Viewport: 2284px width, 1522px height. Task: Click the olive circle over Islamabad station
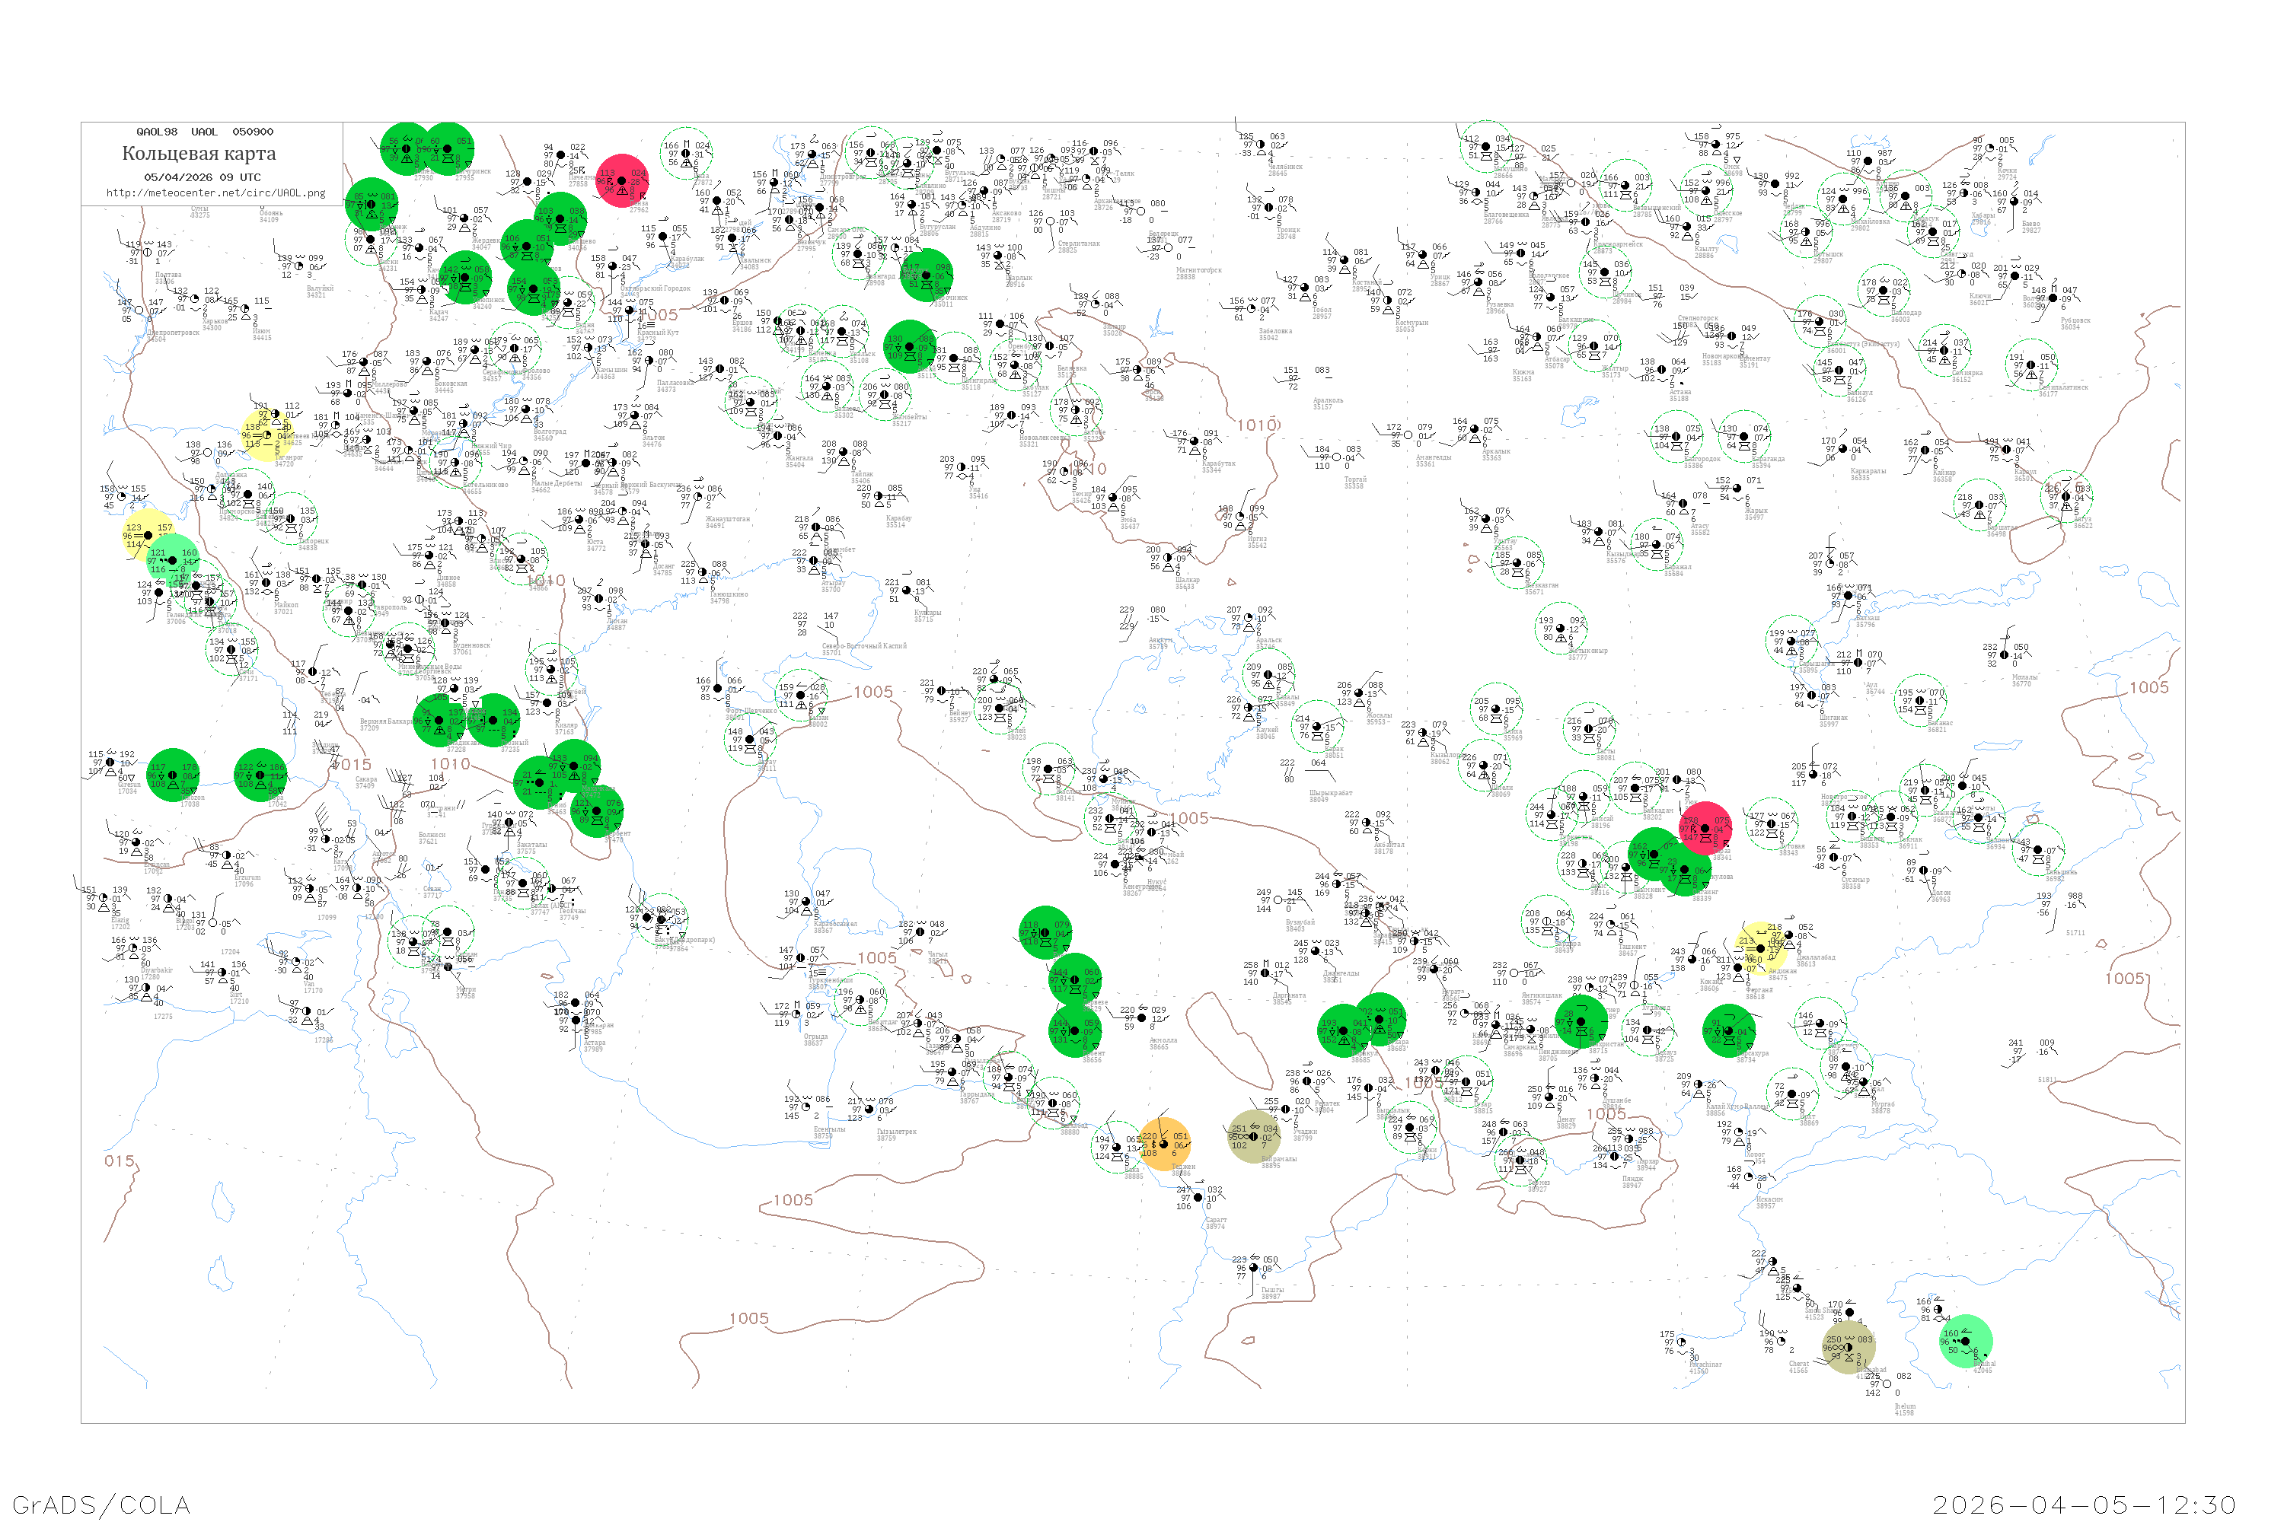point(1849,1346)
